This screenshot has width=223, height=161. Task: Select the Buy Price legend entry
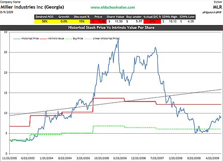(x=74, y=38)
